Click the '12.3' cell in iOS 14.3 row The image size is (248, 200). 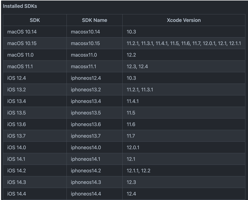point(184,182)
